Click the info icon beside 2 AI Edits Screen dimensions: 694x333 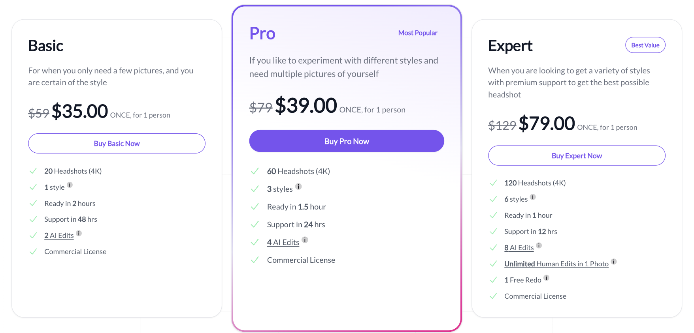coord(79,233)
